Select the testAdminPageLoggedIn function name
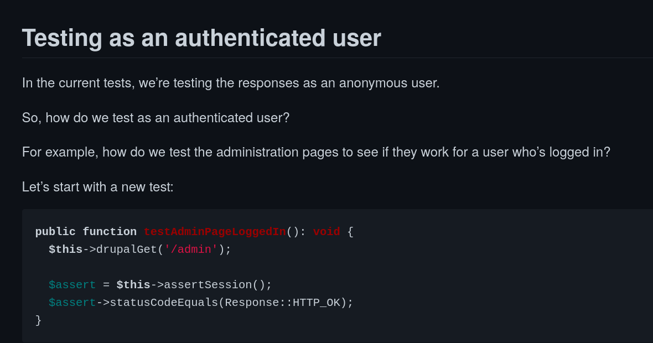This screenshot has height=343, width=653. point(215,232)
